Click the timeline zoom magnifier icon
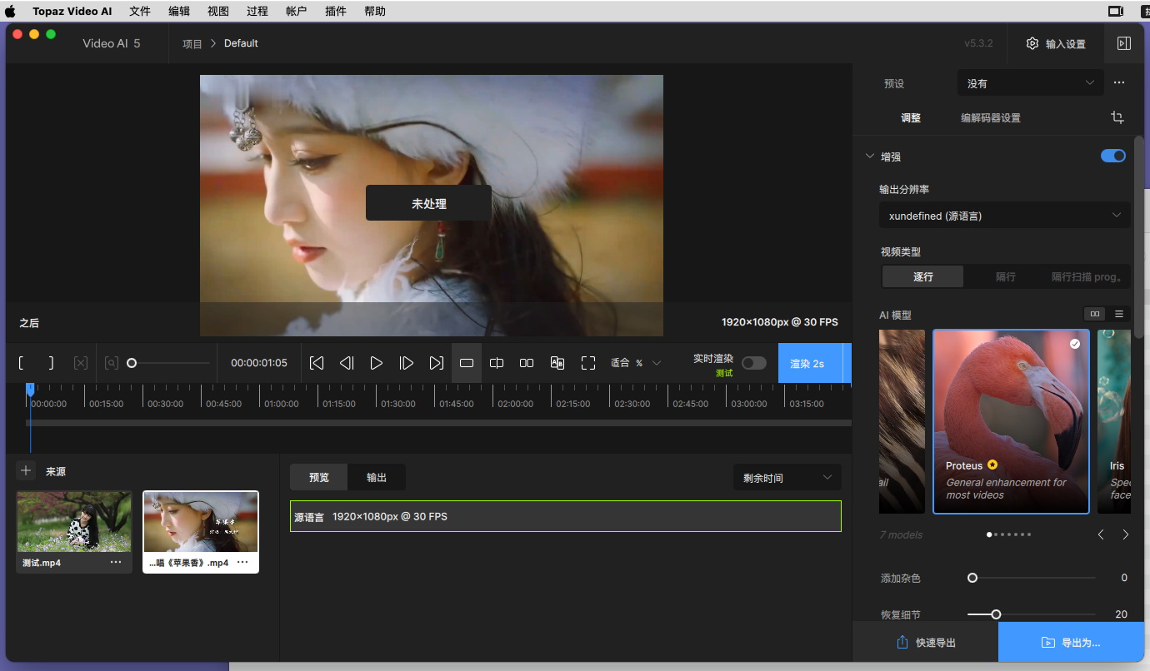 (x=111, y=363)
